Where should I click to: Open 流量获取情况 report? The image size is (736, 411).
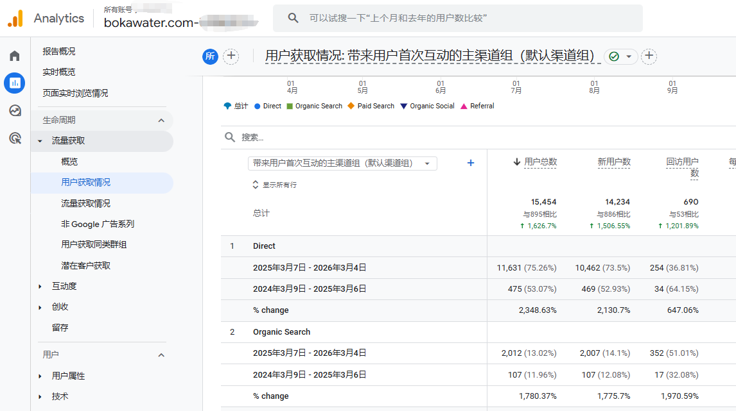(86, 203)
